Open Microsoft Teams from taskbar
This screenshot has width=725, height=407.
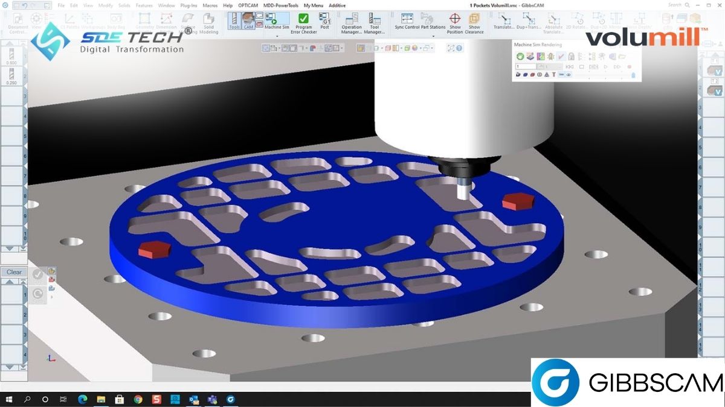(x=212, y=399)
